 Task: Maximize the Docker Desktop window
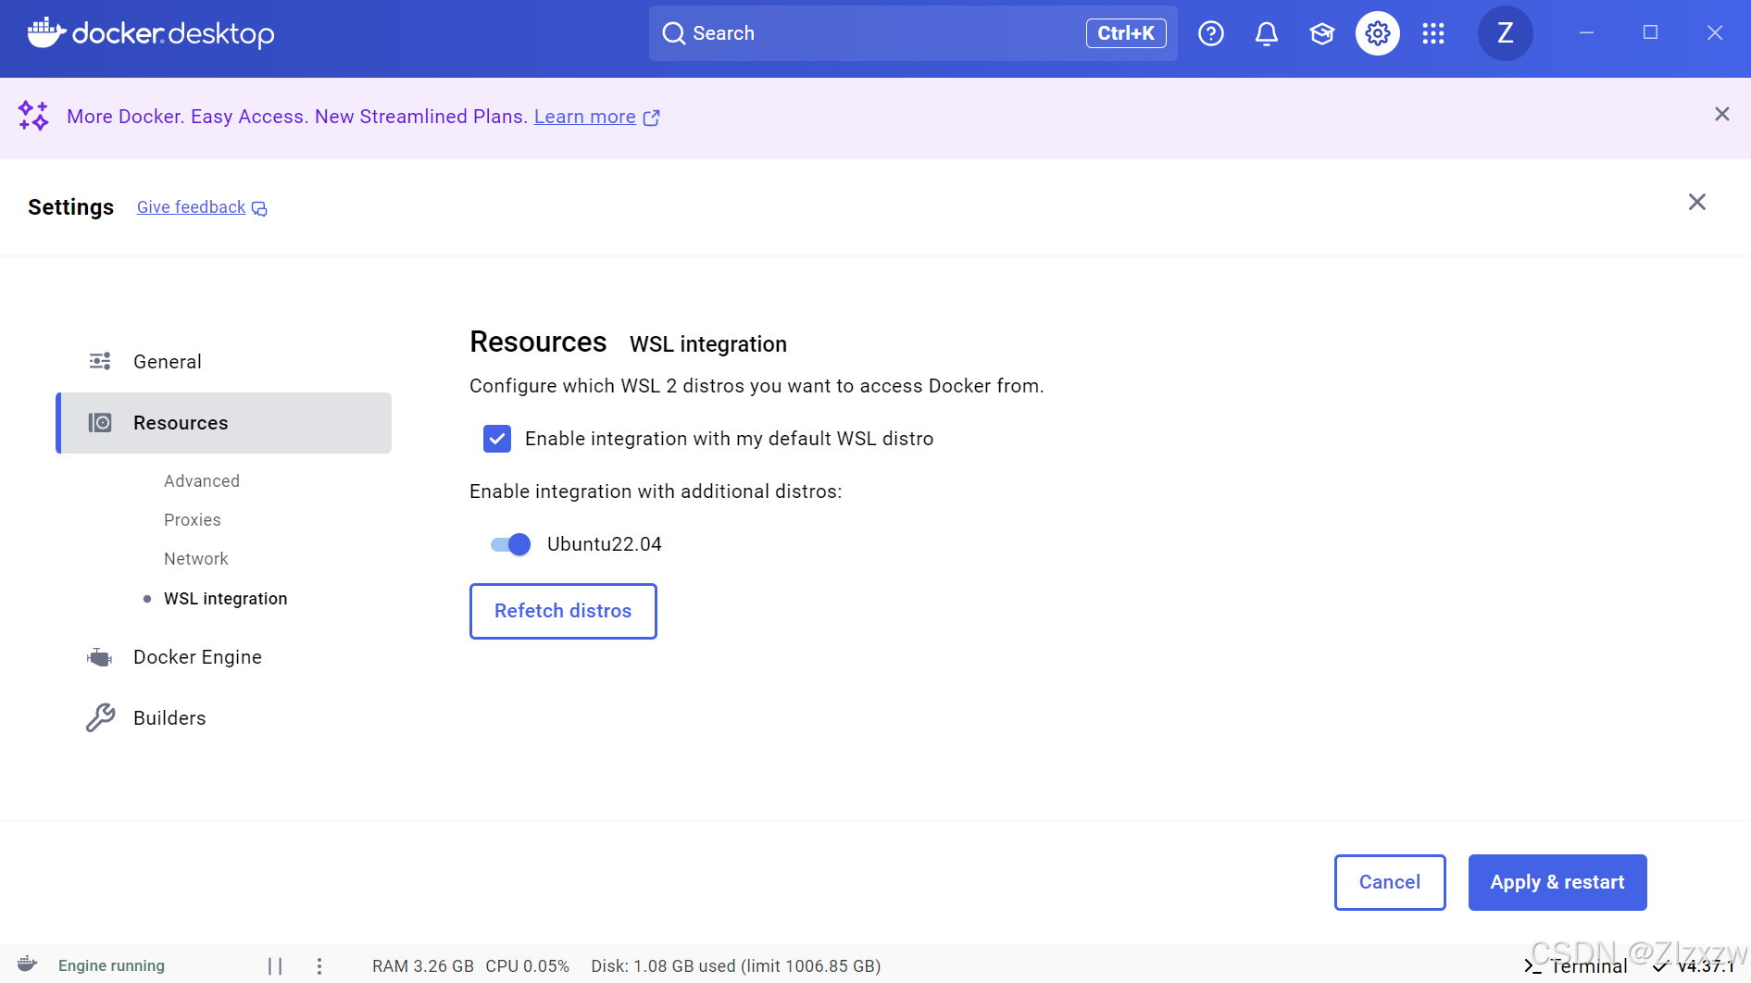click(1650, 33)
